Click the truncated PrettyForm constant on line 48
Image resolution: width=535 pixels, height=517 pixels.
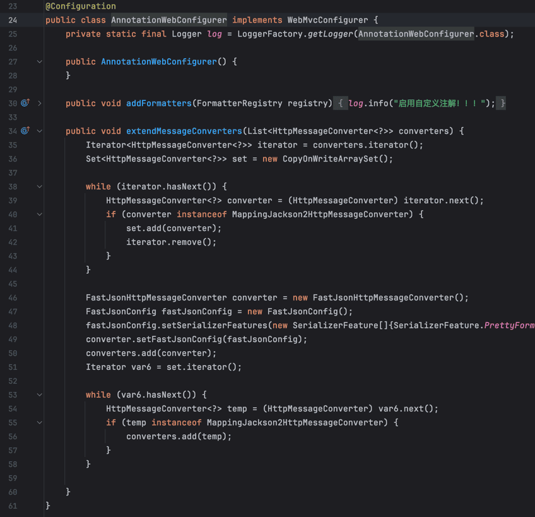[509, 326]
